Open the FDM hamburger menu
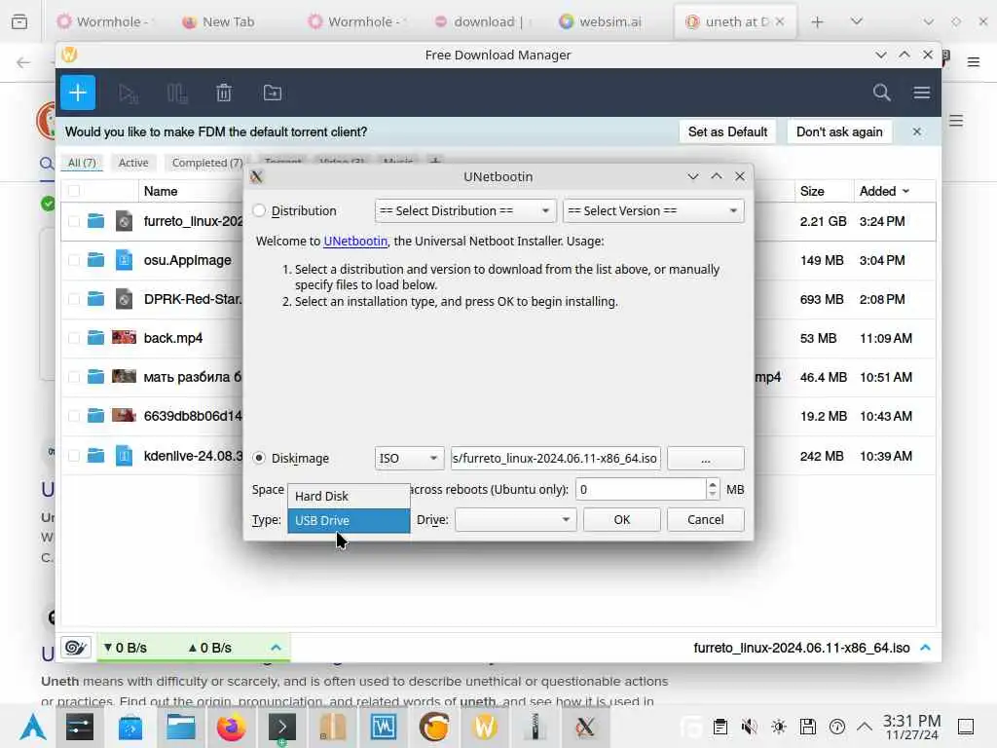The height and width of the screenshot is (748, 997). (x=921, y=93)
